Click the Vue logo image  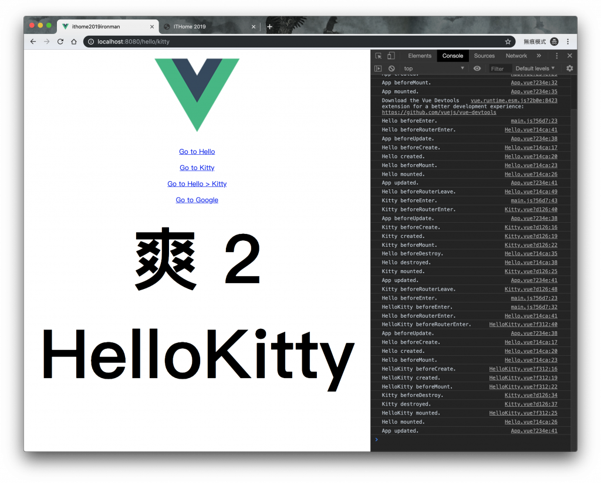coord(197,95)
